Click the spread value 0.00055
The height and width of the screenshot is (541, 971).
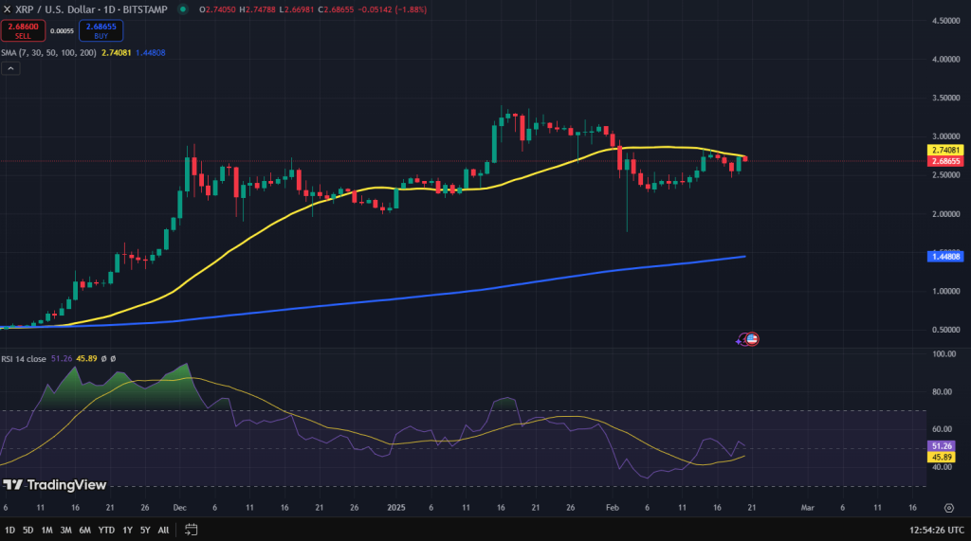(x=62, y=31)
